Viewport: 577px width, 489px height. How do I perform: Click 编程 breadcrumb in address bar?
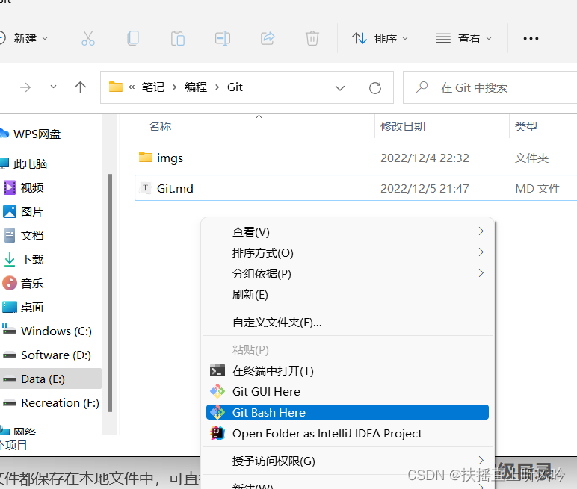coord(196,87)
